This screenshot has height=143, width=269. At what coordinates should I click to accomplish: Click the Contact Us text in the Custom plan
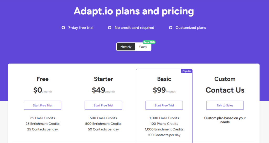(225, 90)
